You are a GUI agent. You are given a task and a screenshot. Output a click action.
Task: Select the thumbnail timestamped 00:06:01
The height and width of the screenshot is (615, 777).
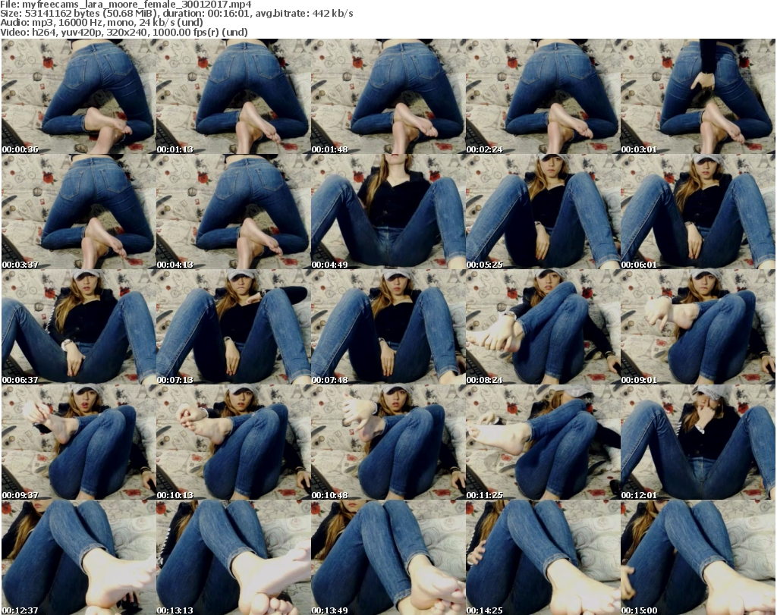pyautogui.click(x=698, y=212)
